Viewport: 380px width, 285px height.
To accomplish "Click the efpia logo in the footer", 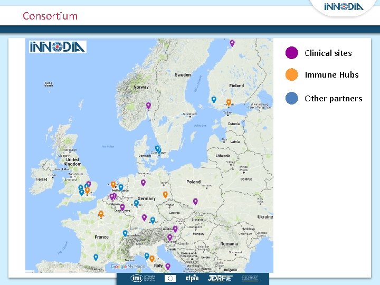I will (192, 278).
